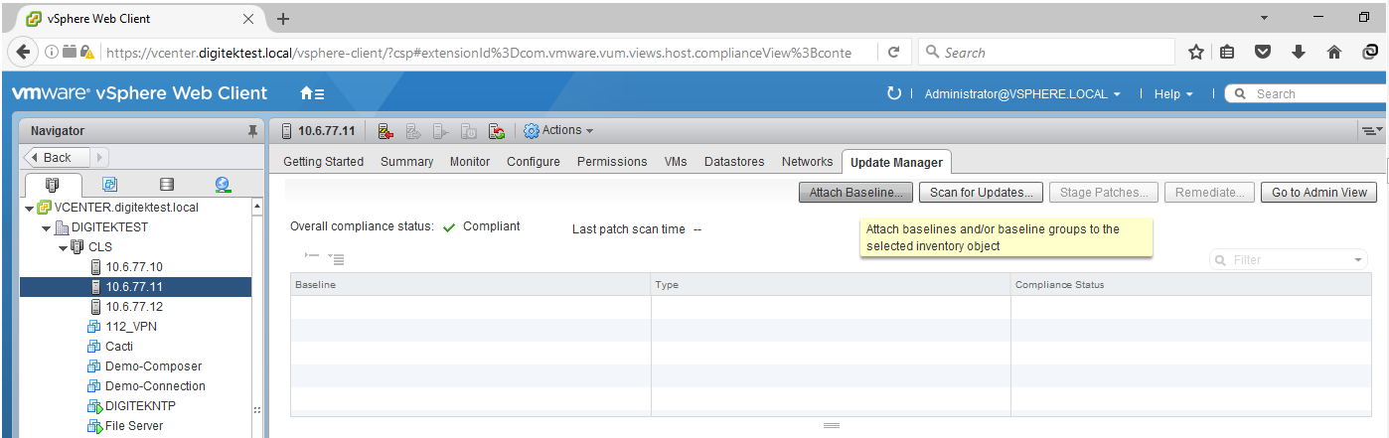This screenshot has width=1389, height=438.
Task: Click the reboot host toolbar icon
Action: (x=498, y=131)
